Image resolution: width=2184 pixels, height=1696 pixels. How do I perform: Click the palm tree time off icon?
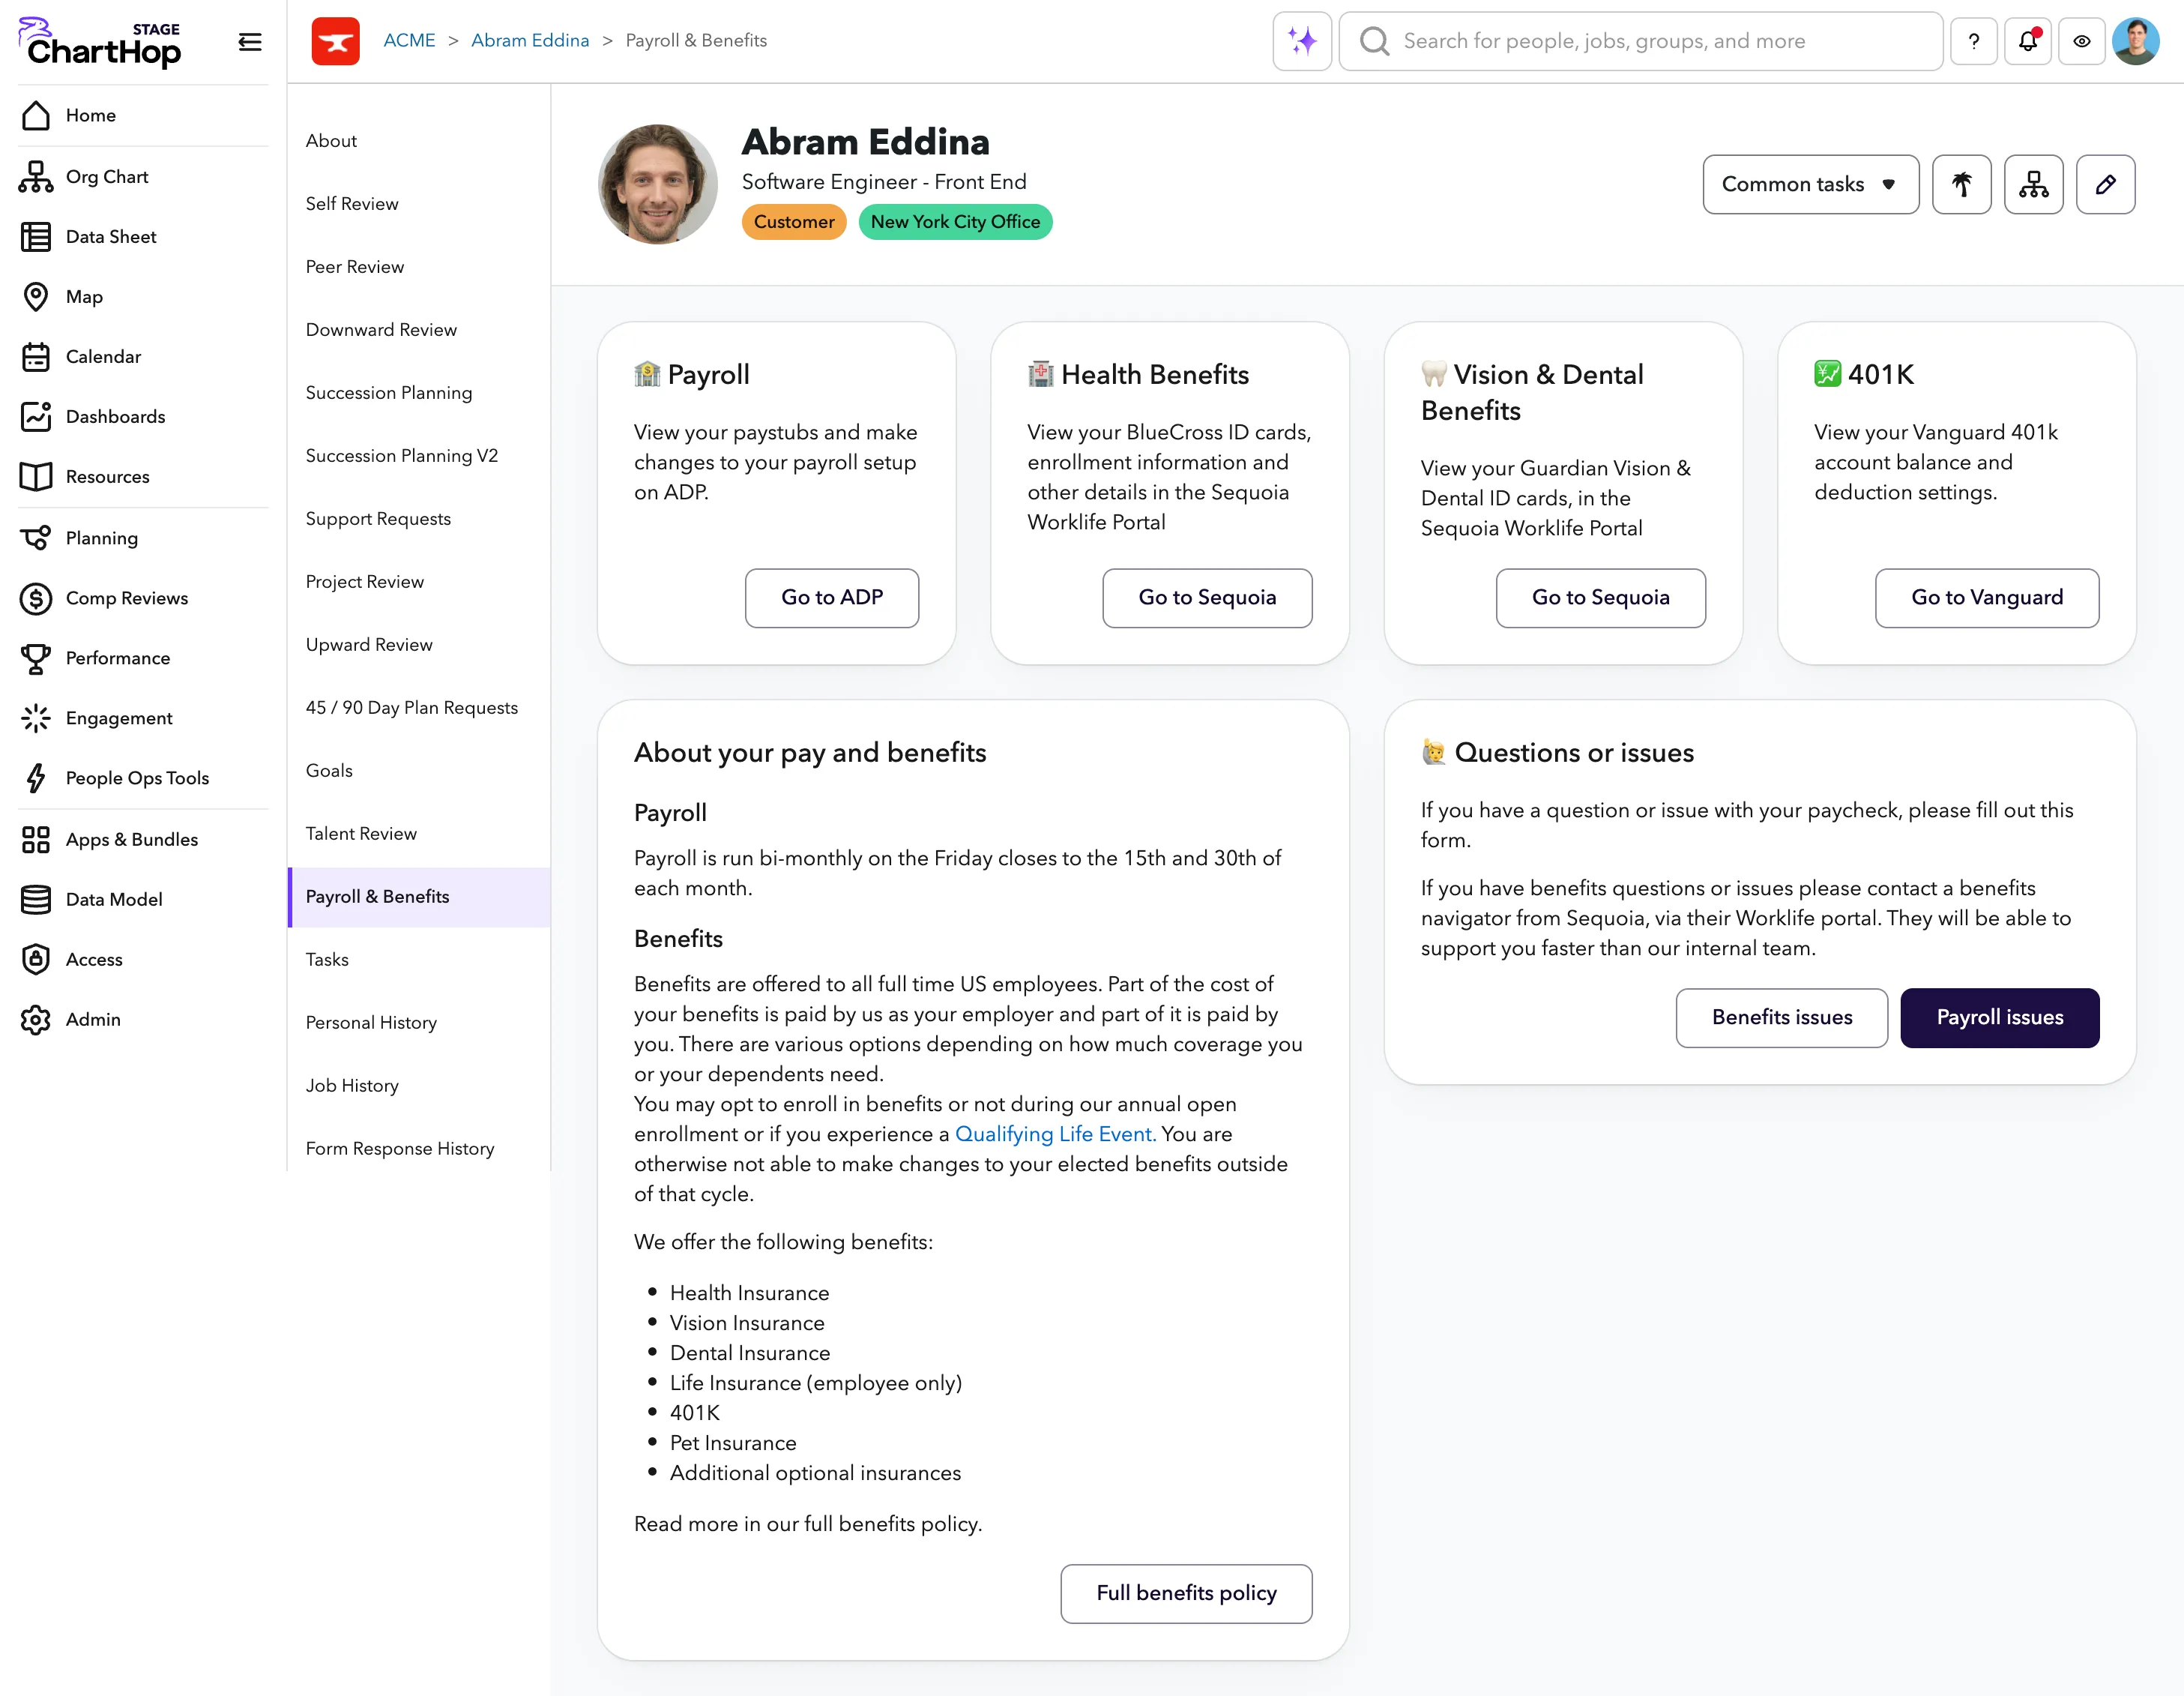pos(1961,184)
